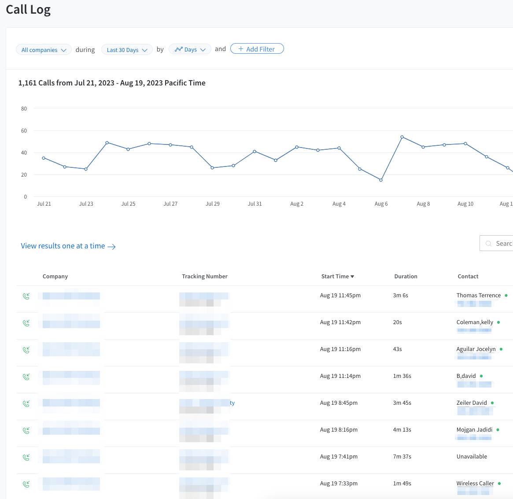The height and width of the screenshot is (499, 513).
Task: Sort by the Company column header
Action: pyautogui.click(x=55, y=276)
